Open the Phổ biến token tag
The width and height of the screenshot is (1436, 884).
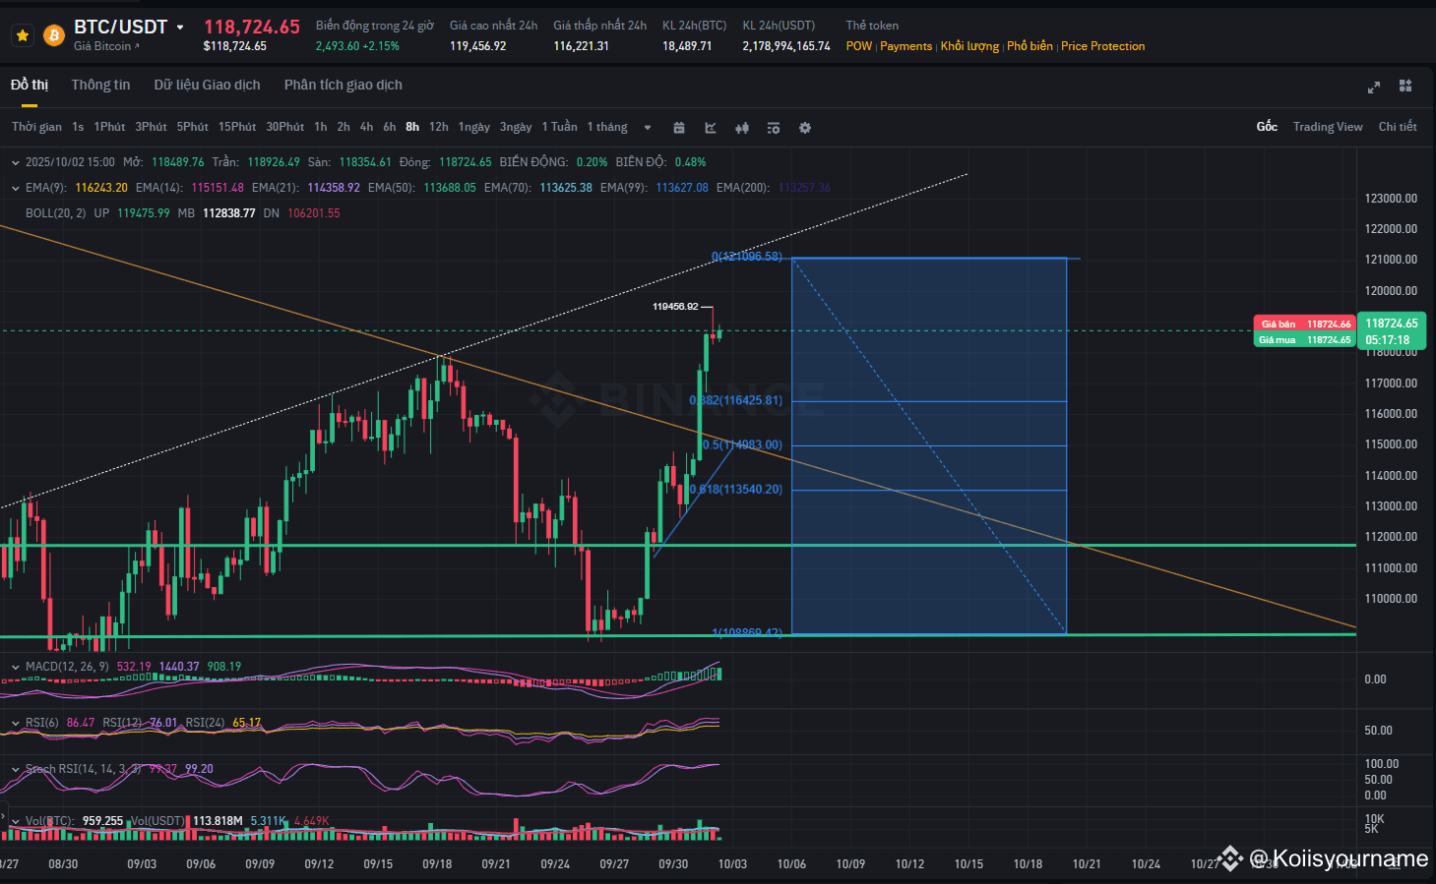(1030, 46)
